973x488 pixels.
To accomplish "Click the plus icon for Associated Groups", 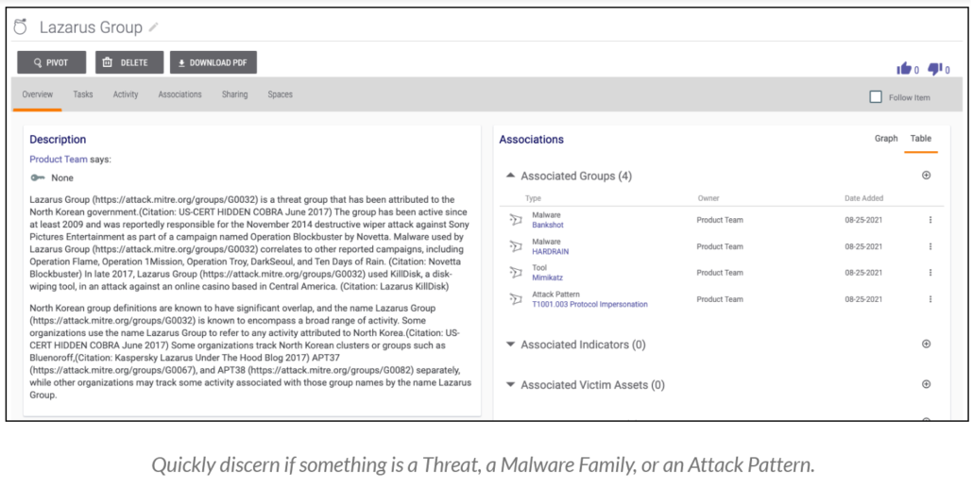I will pos(926,176).
